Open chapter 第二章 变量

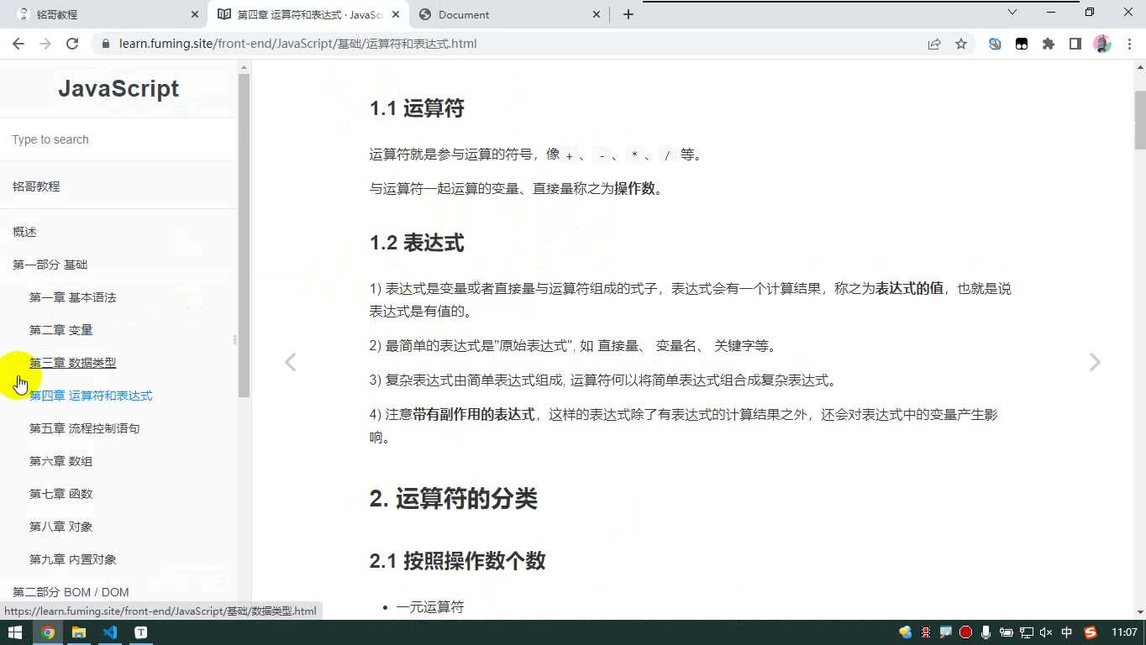point(60,330)
